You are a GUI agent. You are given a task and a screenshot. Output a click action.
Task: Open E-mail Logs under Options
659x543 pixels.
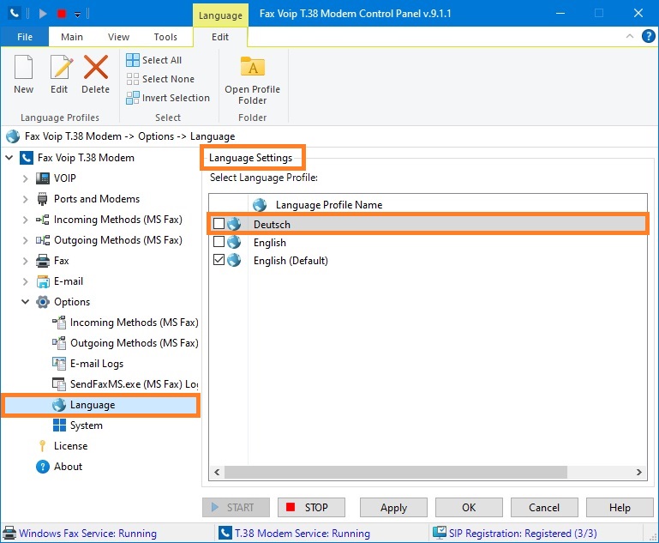(x=97, y=364)
